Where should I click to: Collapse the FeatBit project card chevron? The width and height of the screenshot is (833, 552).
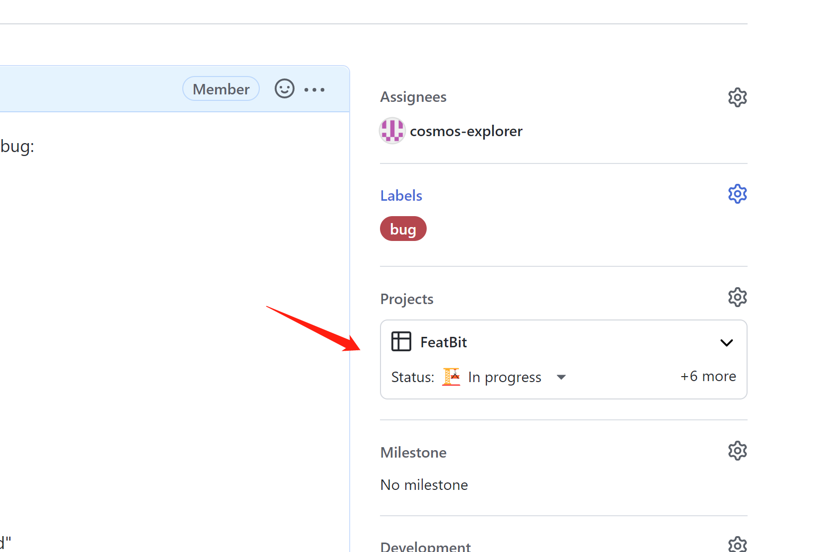(x=727, y=342)
